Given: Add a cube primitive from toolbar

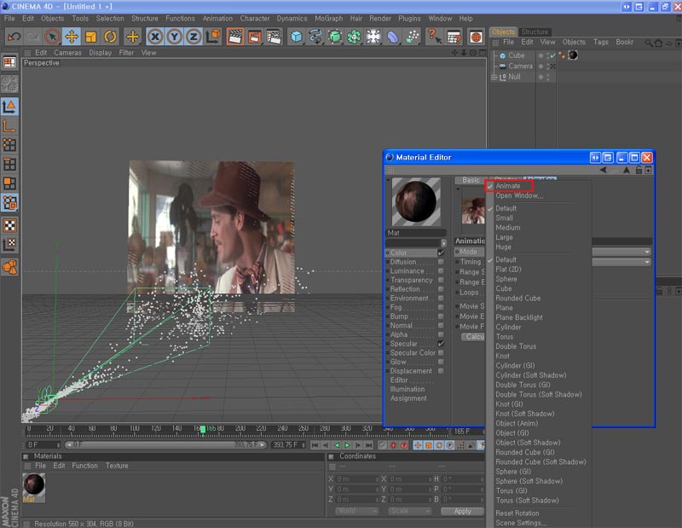Looking at the screenshot, I should click(297, 37).
